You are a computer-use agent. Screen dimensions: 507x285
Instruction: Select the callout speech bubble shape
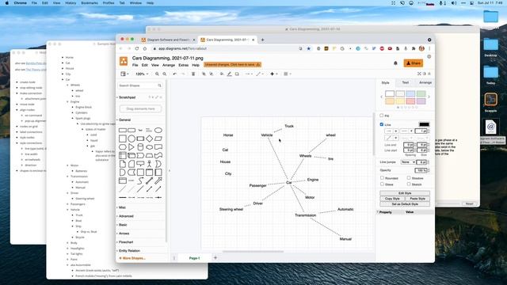click(140, 164)
